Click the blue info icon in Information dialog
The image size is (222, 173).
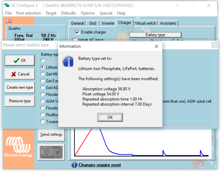pyautogui.click(x=68, y=62)
